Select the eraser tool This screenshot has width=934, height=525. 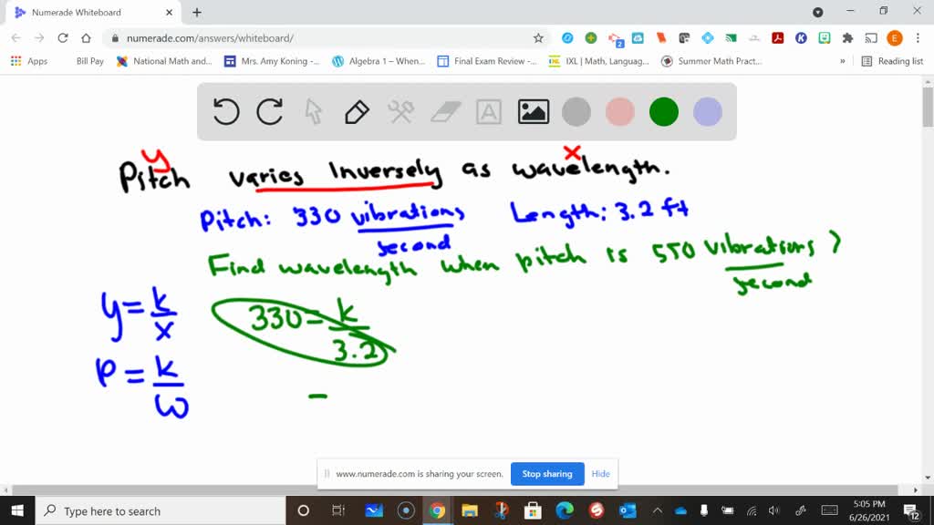(x=445, y=112)
